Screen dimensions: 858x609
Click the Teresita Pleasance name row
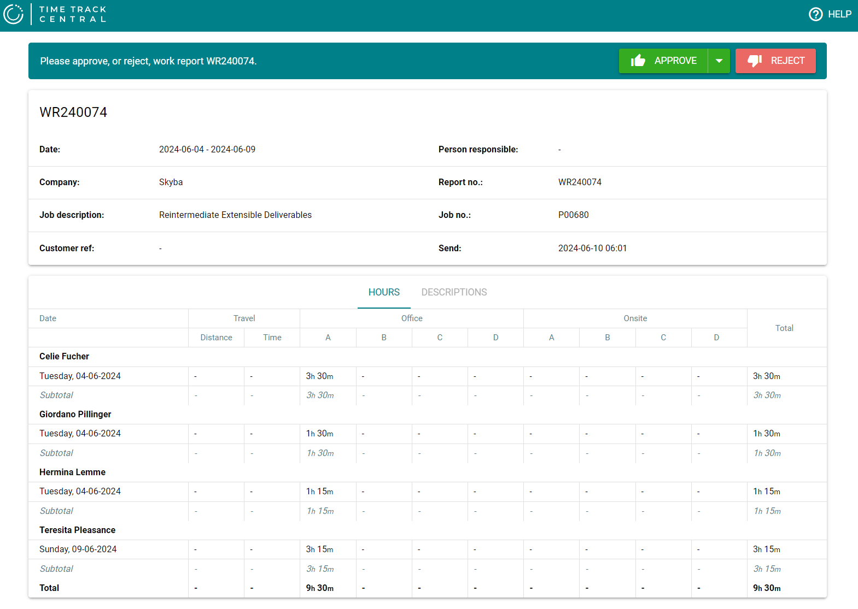pos(428,530)
